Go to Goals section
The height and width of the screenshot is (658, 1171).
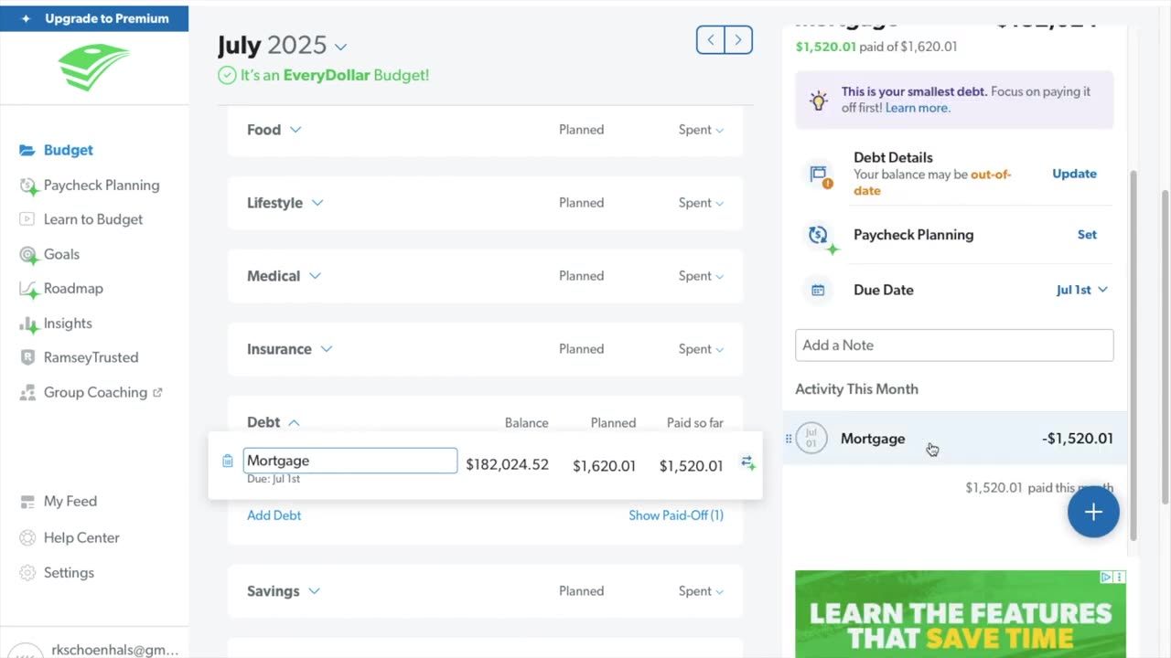click(x=49, y=254)
